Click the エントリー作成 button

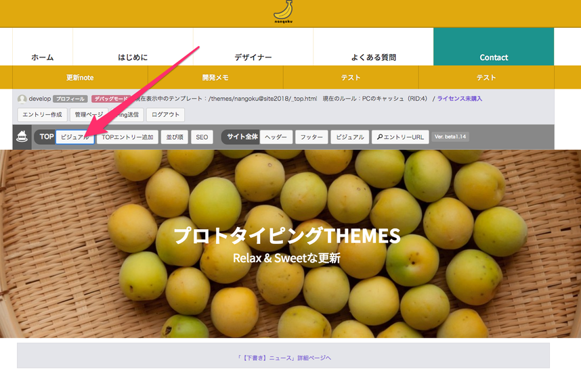[42, 115]
